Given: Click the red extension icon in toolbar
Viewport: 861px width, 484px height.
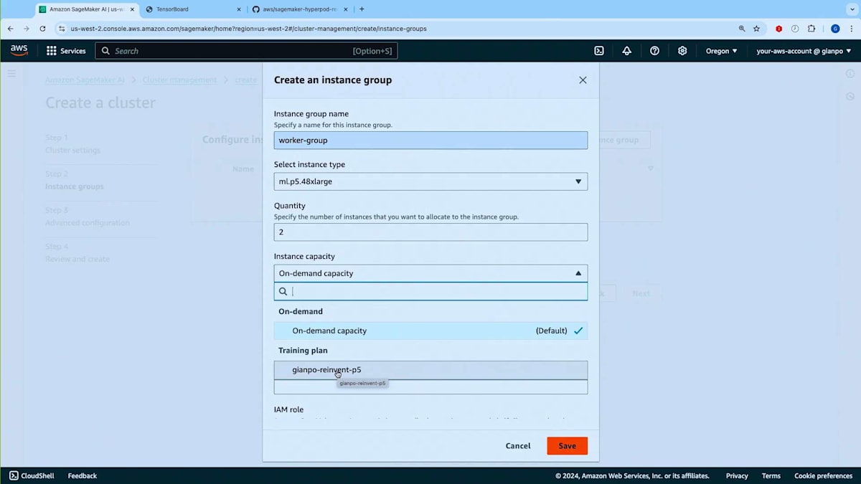Looking at the screenshot, I should (x=778, y=29).
